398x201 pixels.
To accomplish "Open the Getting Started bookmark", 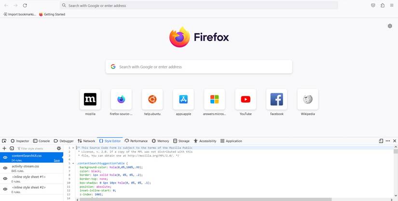I will coord(52,14).
